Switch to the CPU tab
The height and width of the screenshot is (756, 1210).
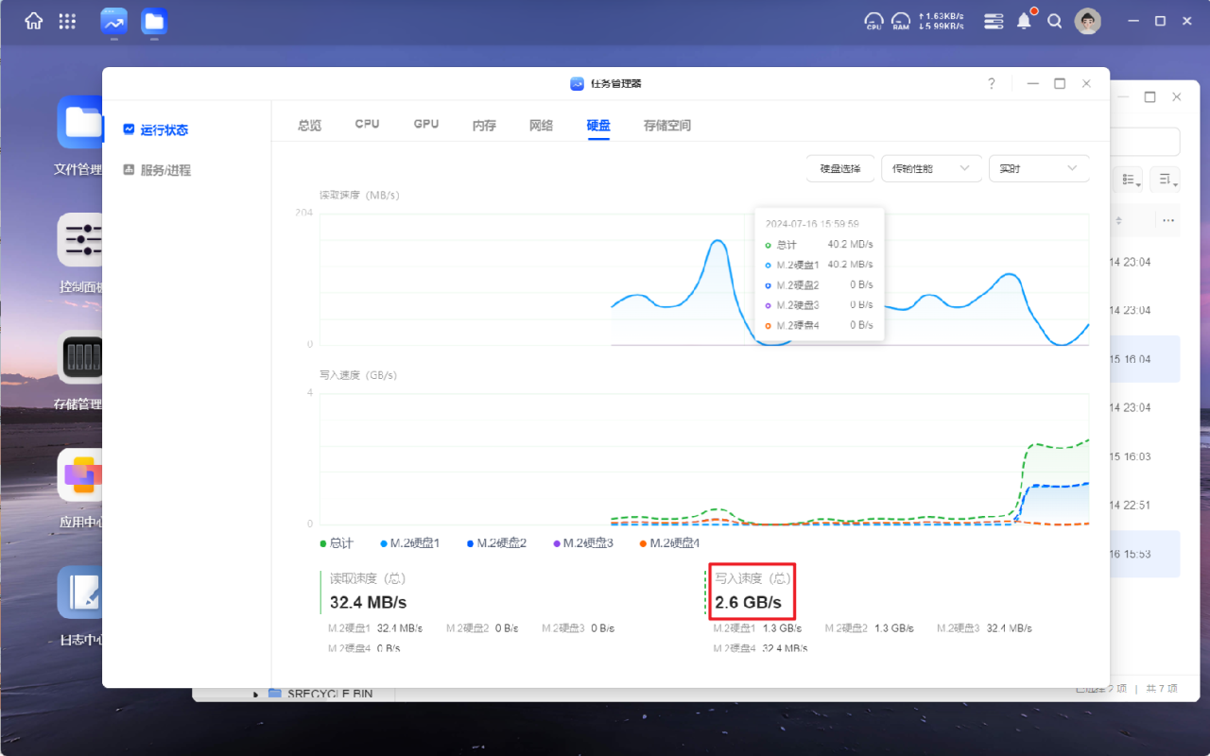pos(367,125)
